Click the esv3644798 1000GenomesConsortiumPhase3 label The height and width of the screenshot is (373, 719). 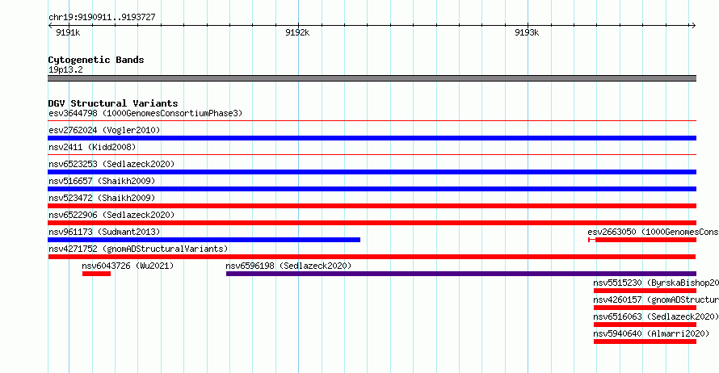click(x=145, y=113)
